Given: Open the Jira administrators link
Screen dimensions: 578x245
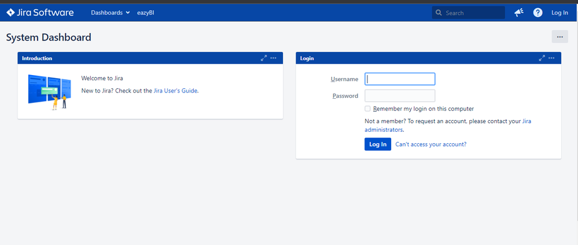Looking at the screenshot, I should point(448,125).
